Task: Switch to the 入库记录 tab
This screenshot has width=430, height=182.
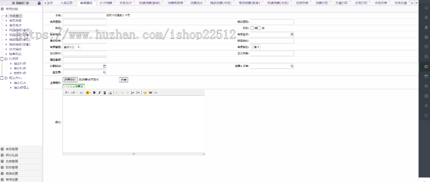Action: [x=66, y=3]
